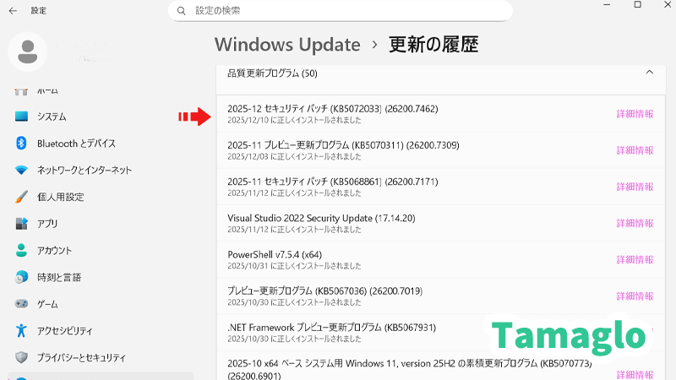Screen dimensions: 676x380
Task: Open the Accounts person icon
Action: click(x=22, y=251)
